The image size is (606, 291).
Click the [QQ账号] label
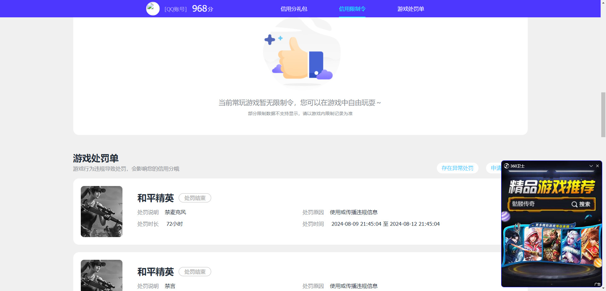[175, 9]
